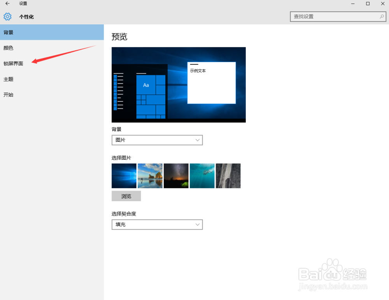The image size is (389, 300).
Task: Focus the 查找设置 search box
Action: pyautogui.click(x=338, y=17)
